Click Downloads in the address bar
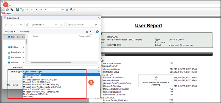221x103 pixels. coord(37,25)
